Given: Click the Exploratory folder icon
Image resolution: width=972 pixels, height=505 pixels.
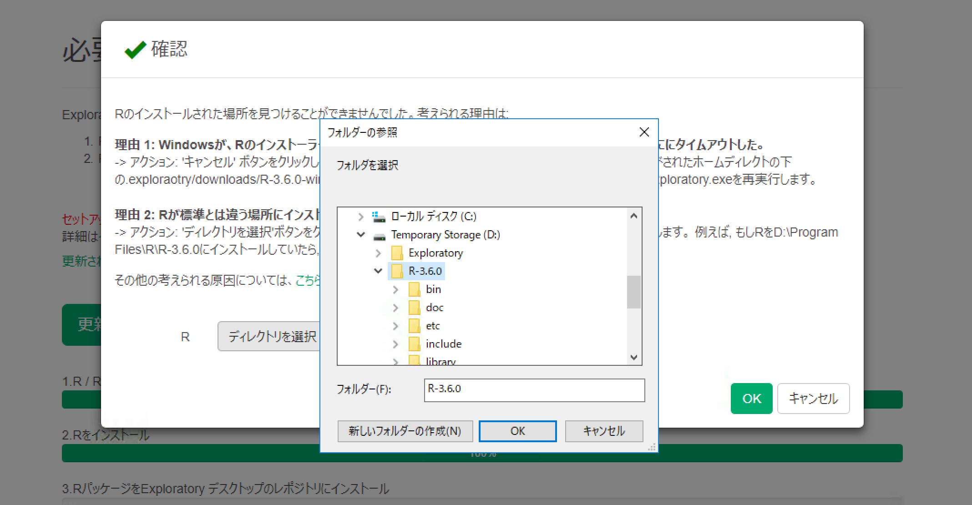Looking at the screenshot, I should coord(397,253).
